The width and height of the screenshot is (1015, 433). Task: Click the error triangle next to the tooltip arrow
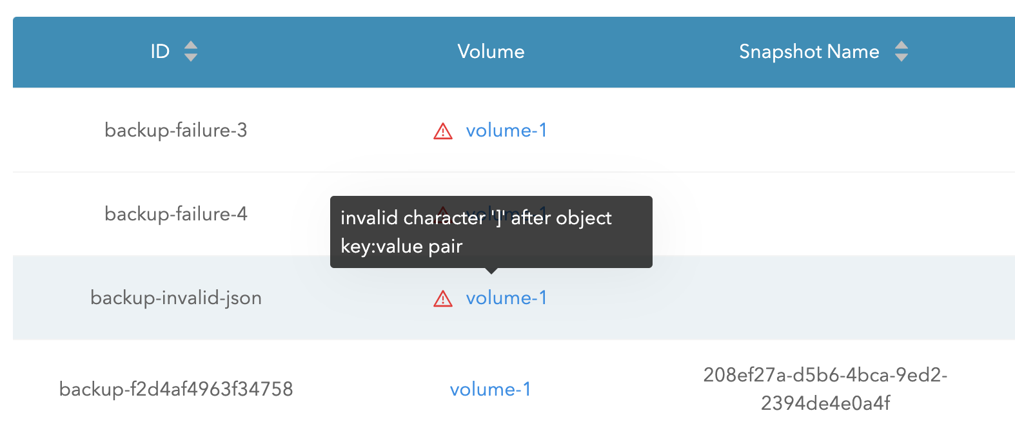pos(442,298)
